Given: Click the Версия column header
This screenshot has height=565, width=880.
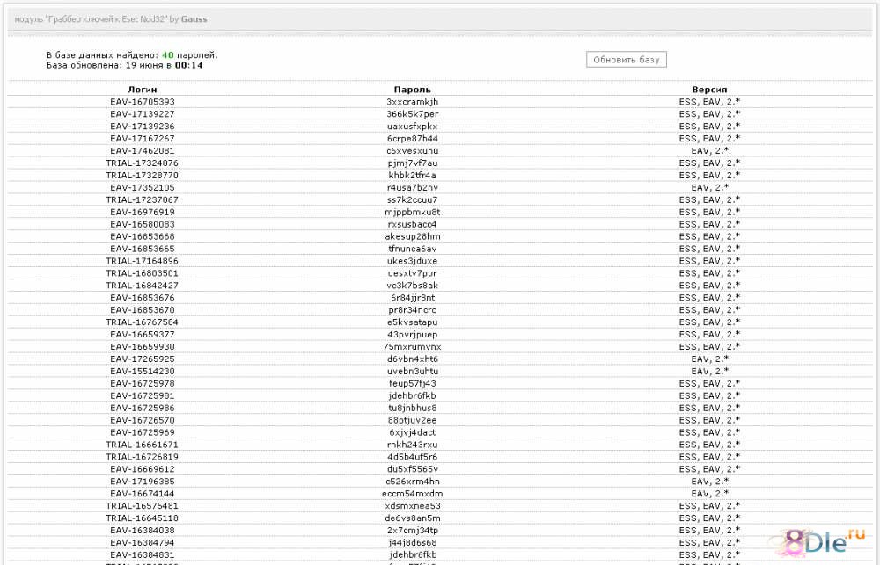Looking at the screenshot, I should pyautogui.click(x=709, y=90).
